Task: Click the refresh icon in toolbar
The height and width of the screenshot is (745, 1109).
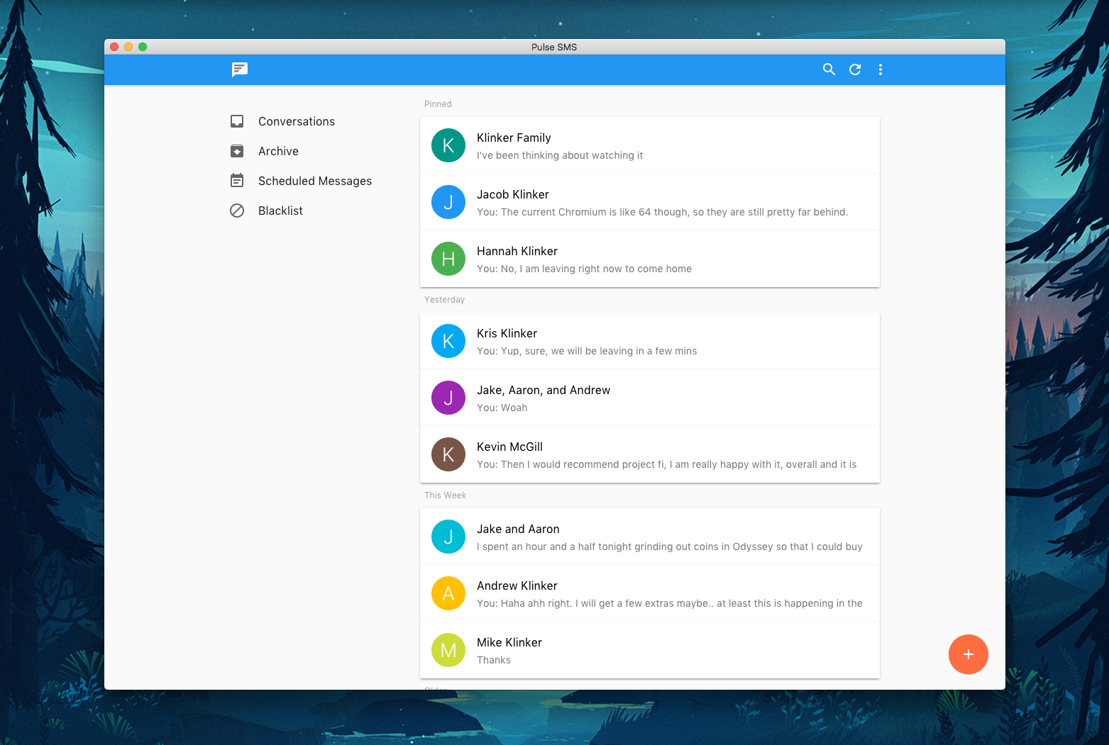Action: click(855, 69)
